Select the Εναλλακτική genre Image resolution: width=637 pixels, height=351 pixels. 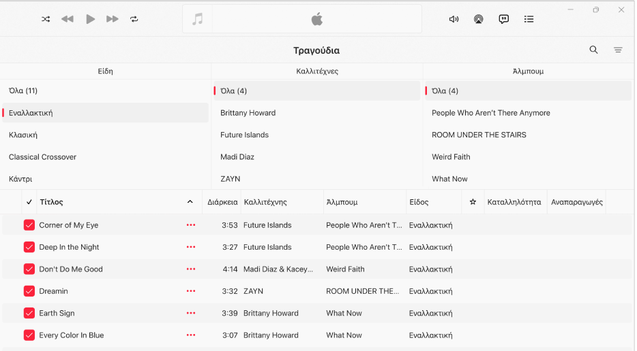(105, 113)
